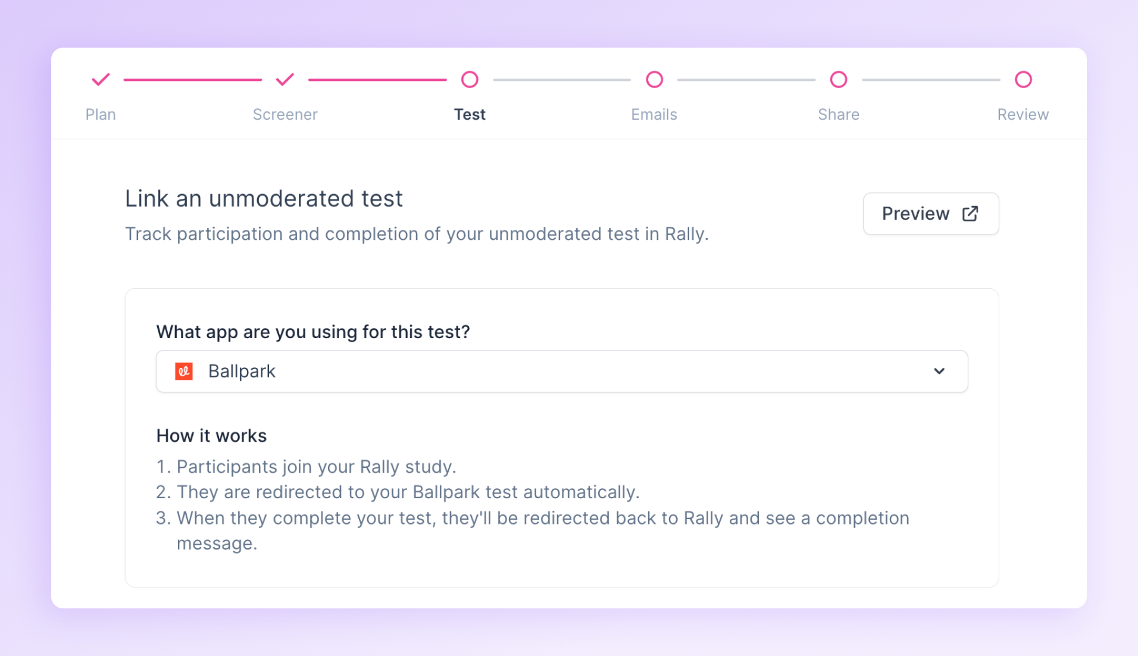This screenshot has width=1138, height=656.
Task: Click the Review step circle indicator
Action: (x=1023, y=79)
